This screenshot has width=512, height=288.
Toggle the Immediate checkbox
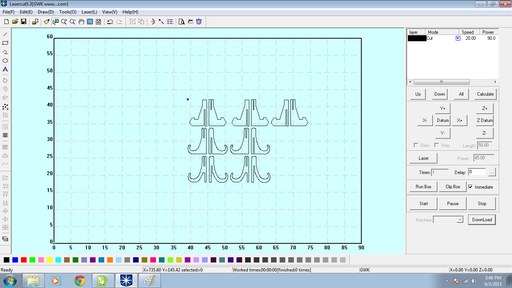(470, 187)
